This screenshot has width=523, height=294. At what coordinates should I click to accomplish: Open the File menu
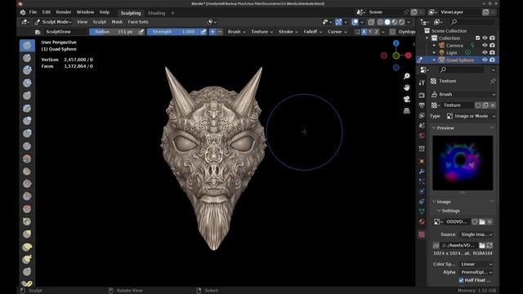click(33, 12)
